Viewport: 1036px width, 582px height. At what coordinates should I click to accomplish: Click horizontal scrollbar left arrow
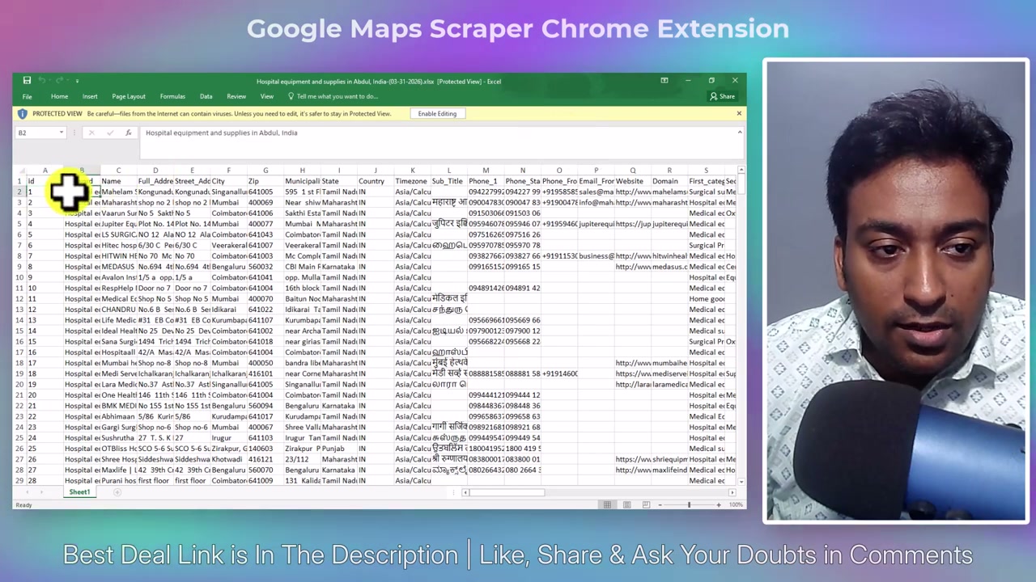coord(465,492)
